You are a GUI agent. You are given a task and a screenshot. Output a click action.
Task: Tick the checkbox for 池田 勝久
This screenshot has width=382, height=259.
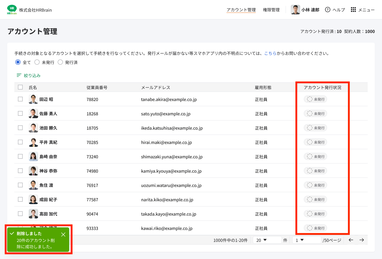point(20,128)
